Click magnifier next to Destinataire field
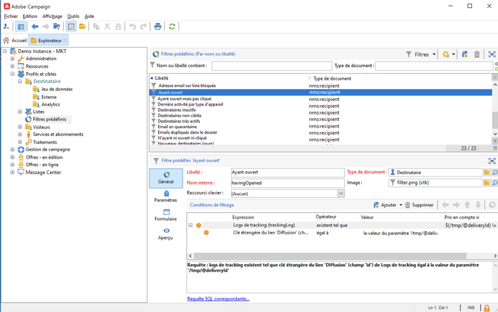This screenshot has height=312, width=498. tap(495, 173)
